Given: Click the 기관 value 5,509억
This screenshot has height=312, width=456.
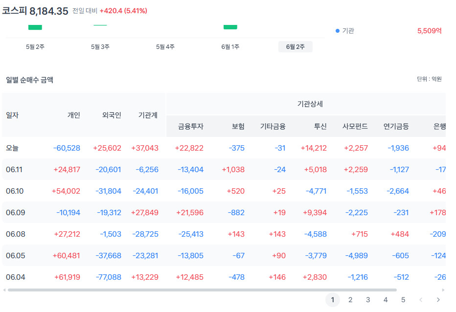Looking at the screenshot, I should coord(430,31).
